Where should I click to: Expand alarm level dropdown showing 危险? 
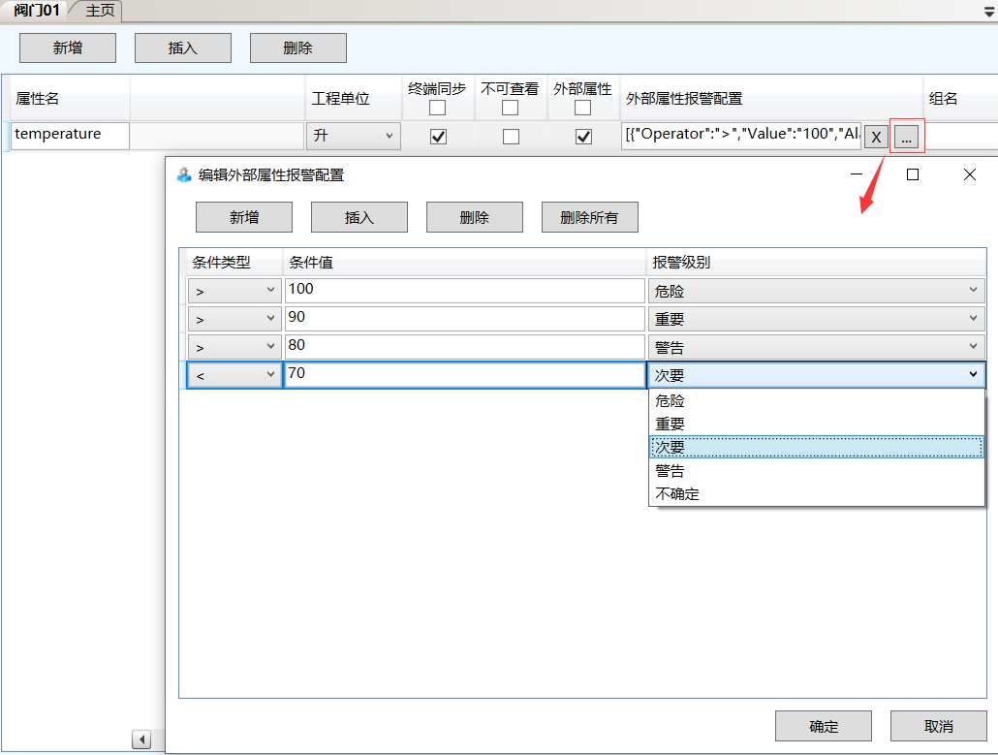(816, 291)
